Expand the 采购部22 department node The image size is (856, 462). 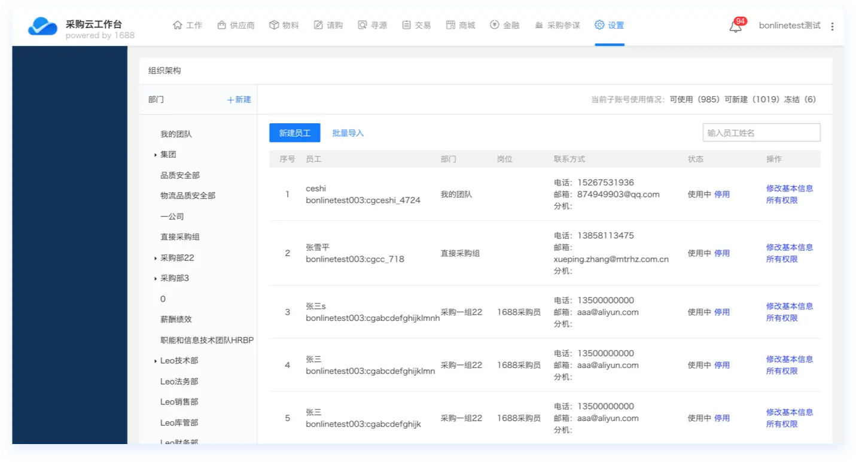(156, 258)
